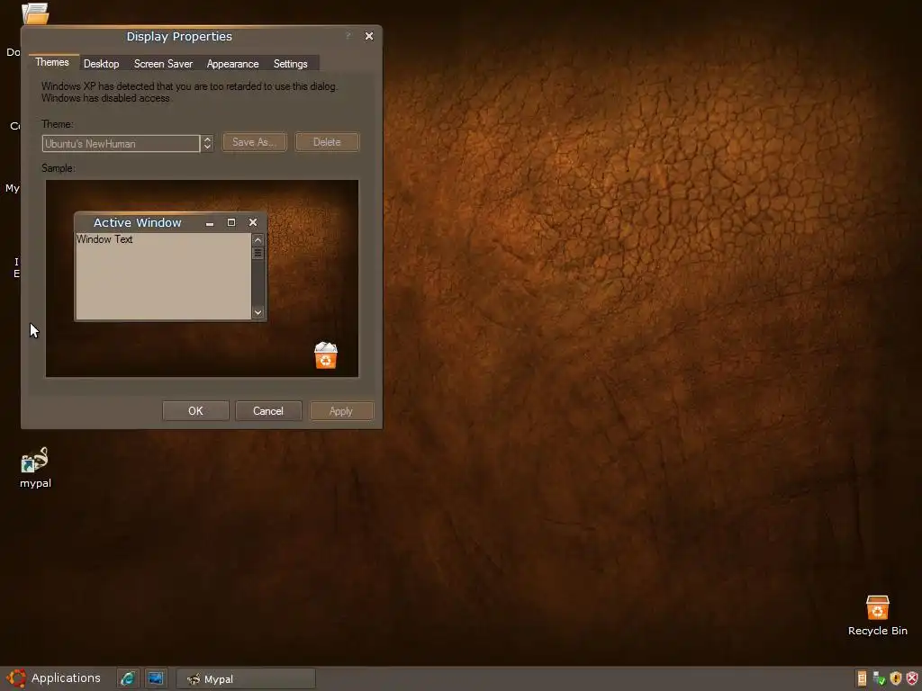
Task: Click the sample window's scroll down arrow
Action: [x=258, y=312]
